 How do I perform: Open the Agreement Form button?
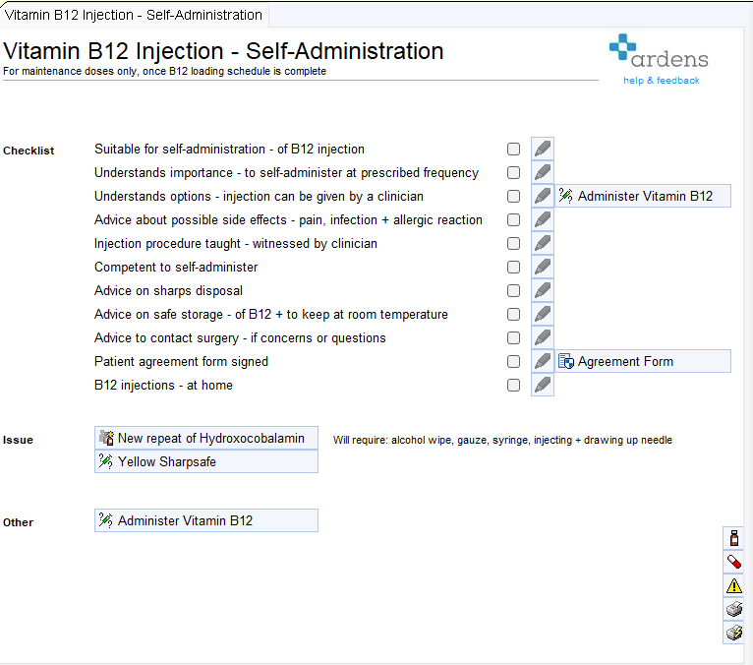click(x=643, y=361)
